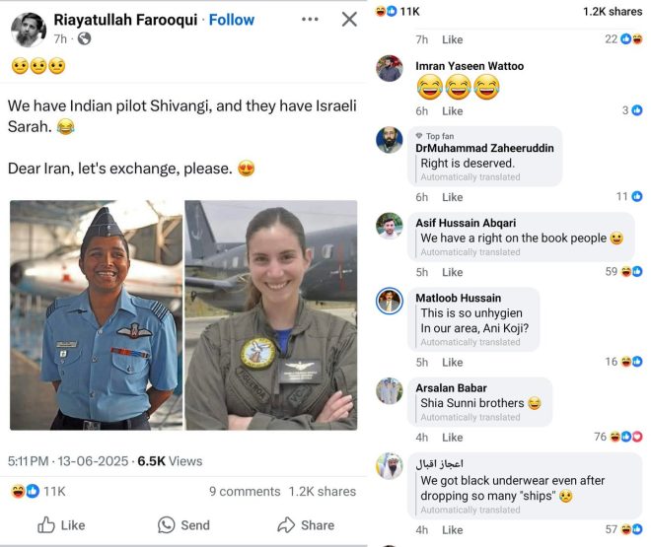651x547 pixels.
Task: Open the three-dot post options menu
Action: coord(310,19)
